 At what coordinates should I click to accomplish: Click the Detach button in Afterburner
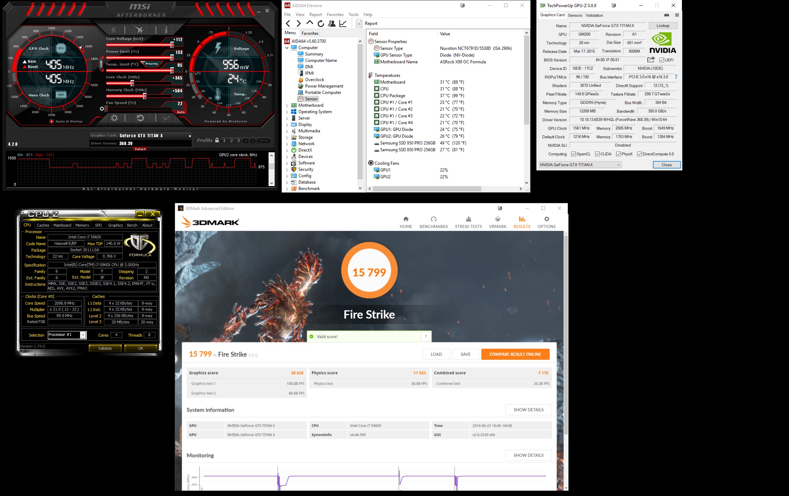[x=141, y=149]
